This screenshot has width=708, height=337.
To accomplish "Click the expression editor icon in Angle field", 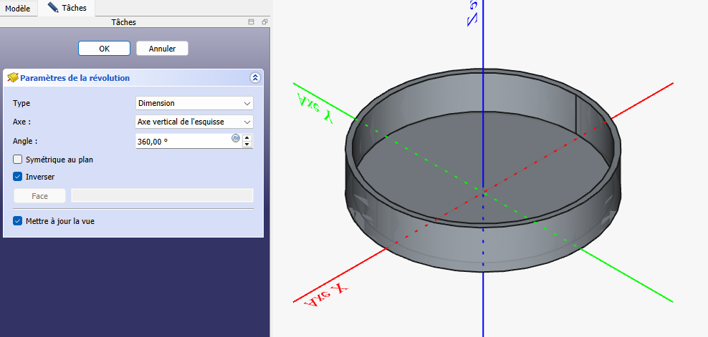I will click(x=235, y=139).
